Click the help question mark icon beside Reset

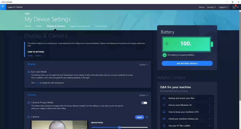click(147, 117)
